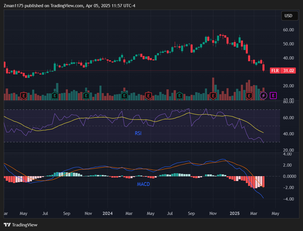The width and height of the screenshot is (303, 231).
Task: Click the 2025 label on the time axis
Action: click(235, 213)
